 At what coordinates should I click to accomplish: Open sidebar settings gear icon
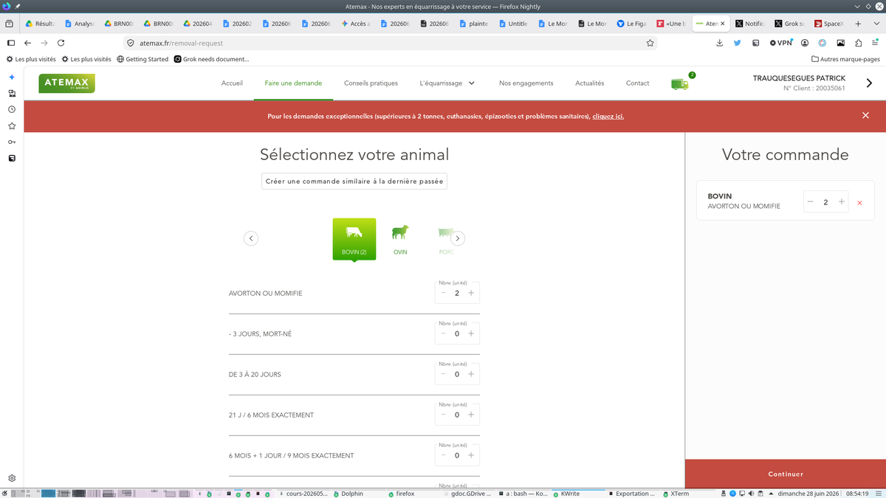coord(12,478)
